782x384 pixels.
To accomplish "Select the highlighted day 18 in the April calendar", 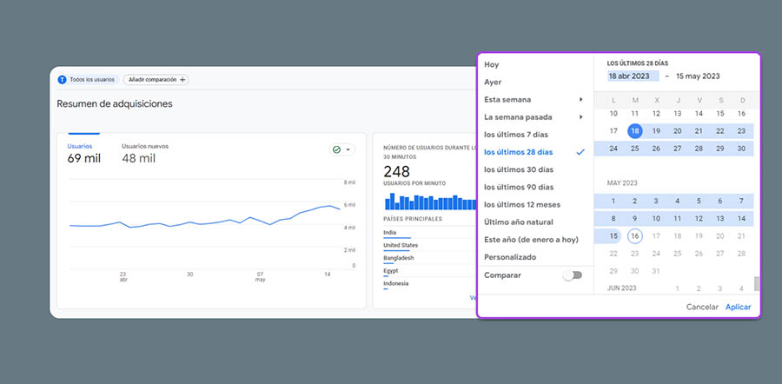I will pos(634,131).
